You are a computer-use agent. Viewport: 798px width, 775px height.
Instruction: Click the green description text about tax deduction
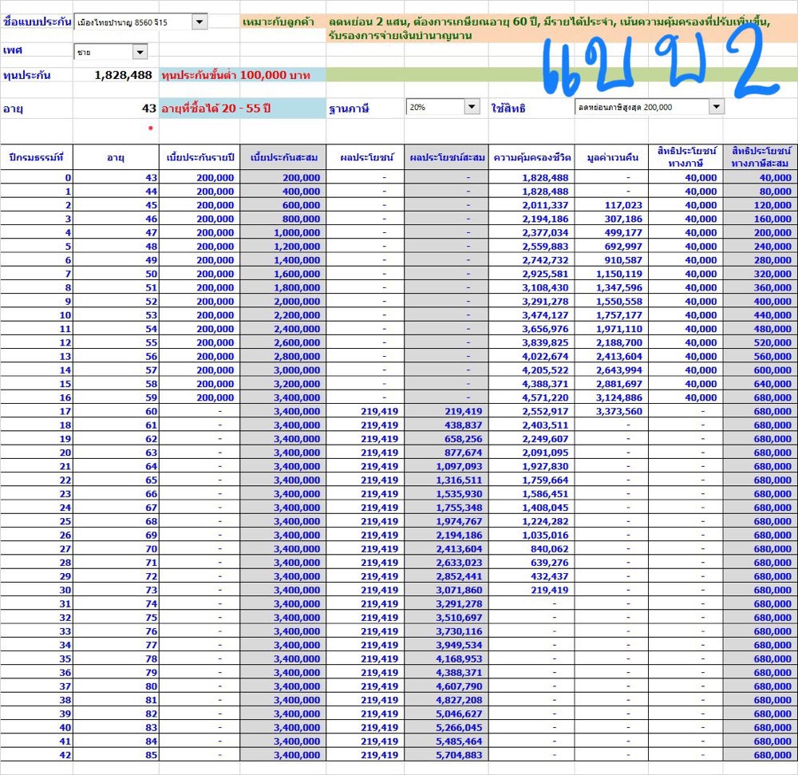pos(551,29)
